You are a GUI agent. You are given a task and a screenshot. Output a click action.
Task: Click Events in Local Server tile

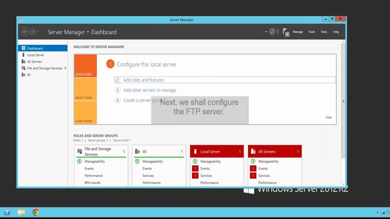[x=205, y=169]
